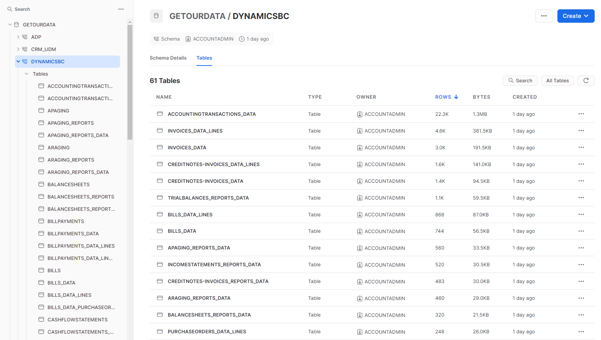601x340 pixels.
Task: Open TRIALBALANCES_REPORTS_DATA table link
Action: point(208,198)
